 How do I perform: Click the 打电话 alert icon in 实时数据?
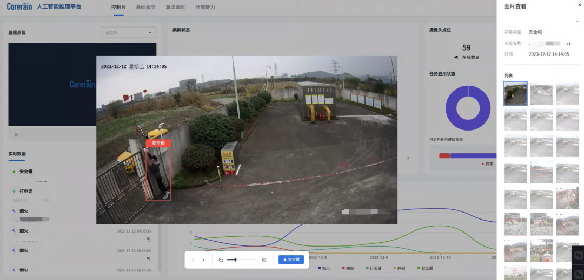pos(14,191)
